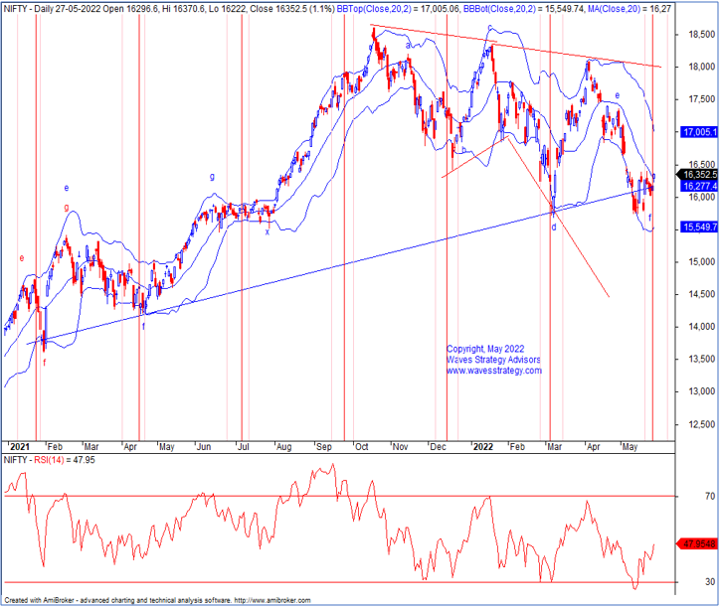The image size is (721, 608).
Task: Click the 47.9548 RSI value tag
Action: coord(699,543)
